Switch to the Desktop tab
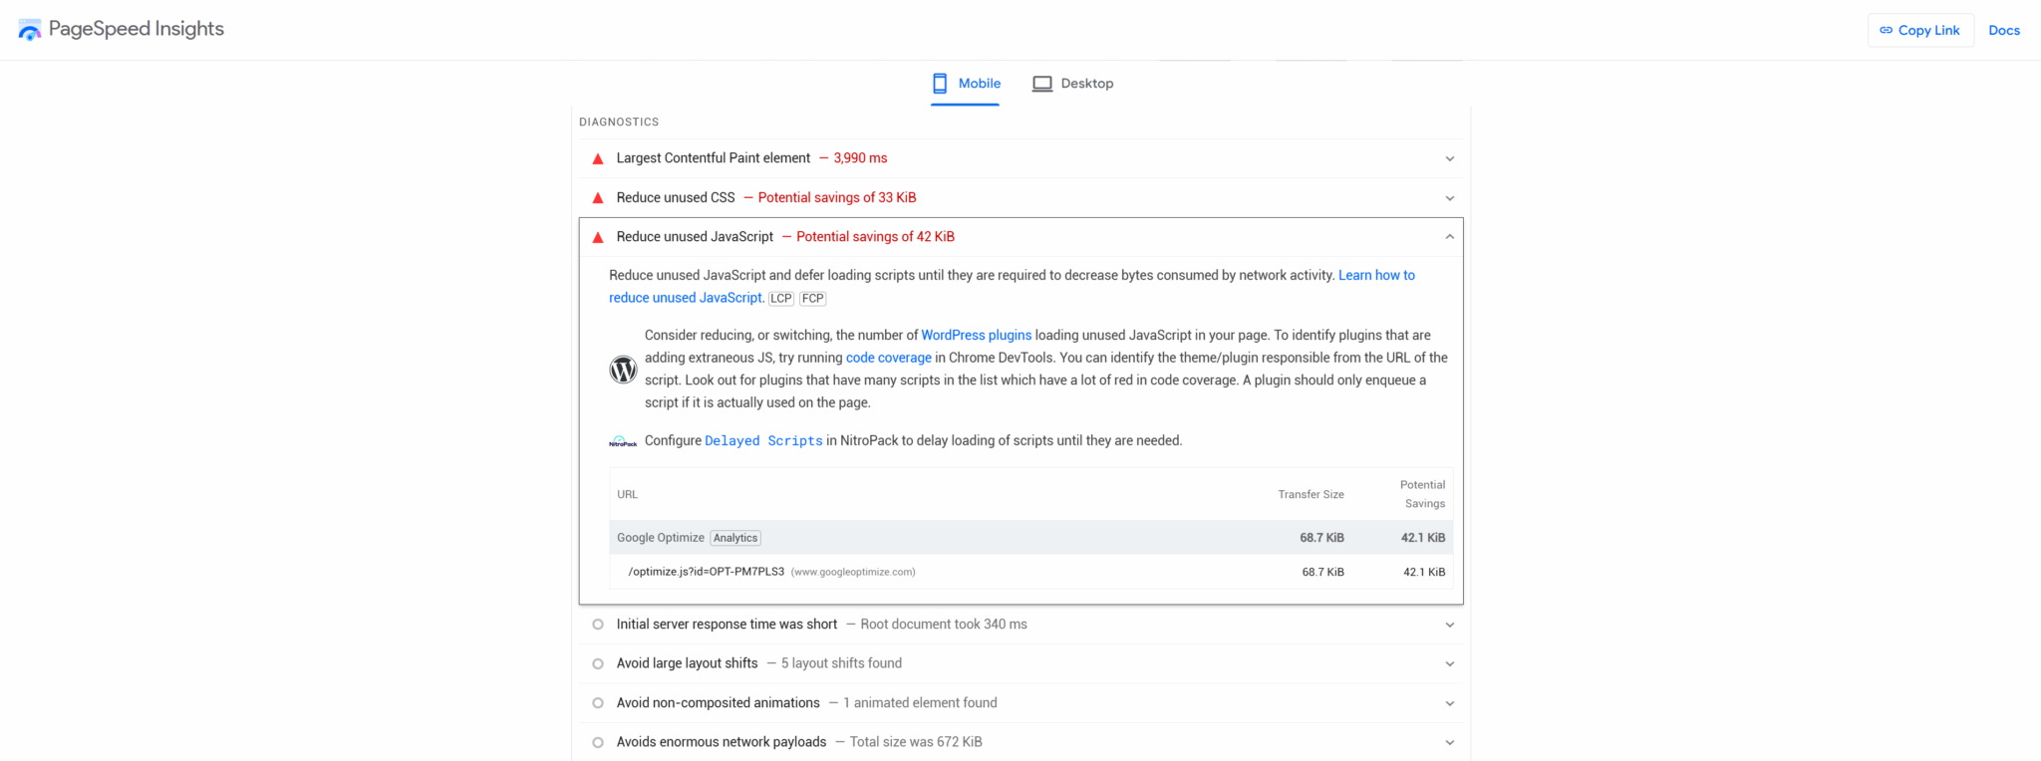 [x=1073, y=84]
